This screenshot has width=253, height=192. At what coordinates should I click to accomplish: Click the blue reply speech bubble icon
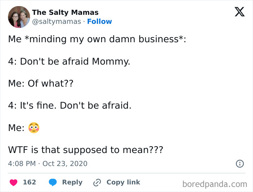click(53, 183)
